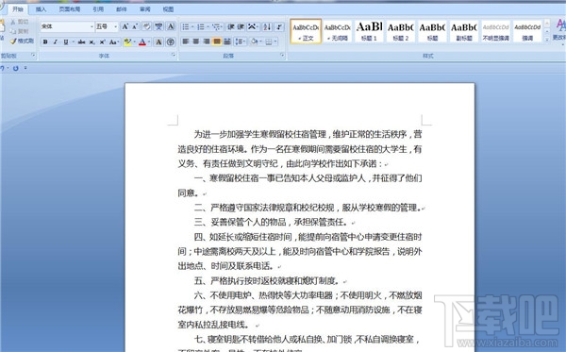Click the Borders icon
Image resolution: width=566 pixels, height=352 pixels.
[269, 42]
